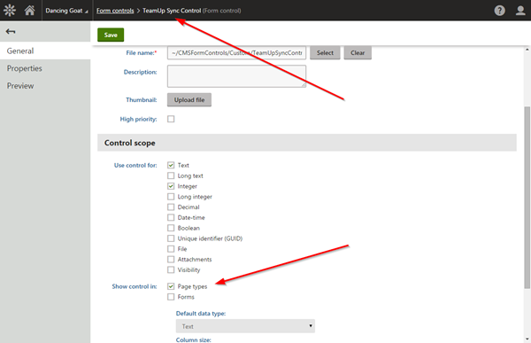Image resolution: width=531 pixels, height=343 pixels.
Task: Enable the Long text checkbox
Action: pyautogui.click(x=171, y=175)
